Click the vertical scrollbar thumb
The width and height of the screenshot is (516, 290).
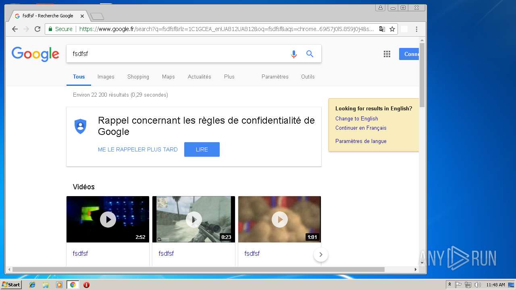pyautogui.click(x=422, y=75)
